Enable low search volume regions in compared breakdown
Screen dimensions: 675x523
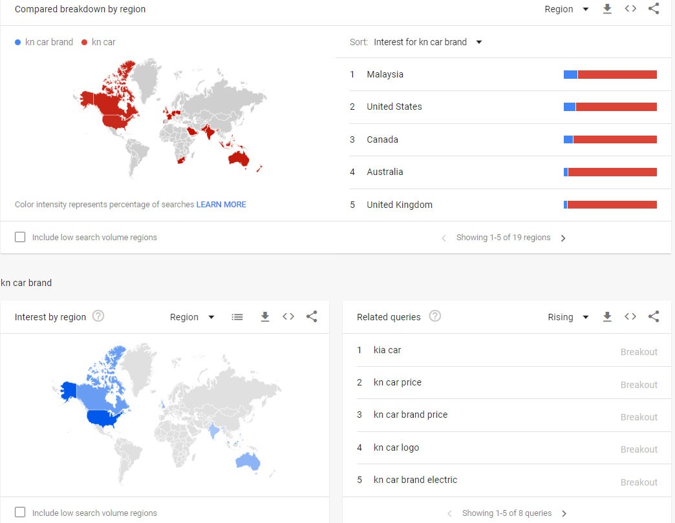click(x=20, y=237)
